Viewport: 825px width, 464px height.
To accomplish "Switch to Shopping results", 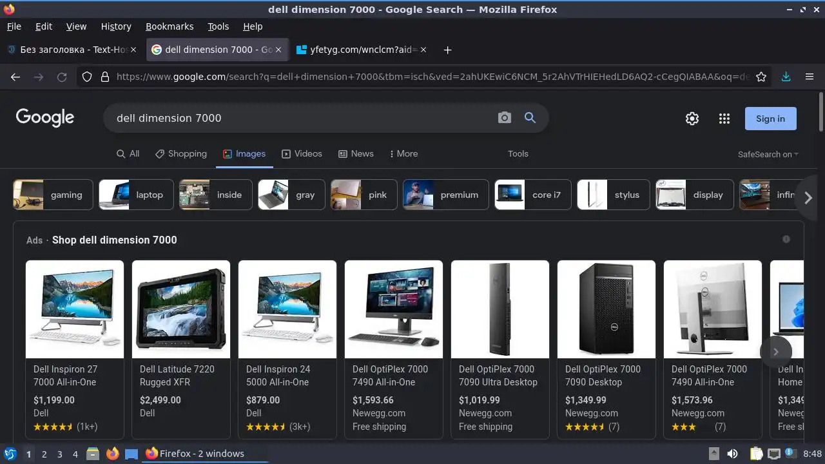I will tap(180, 153).
